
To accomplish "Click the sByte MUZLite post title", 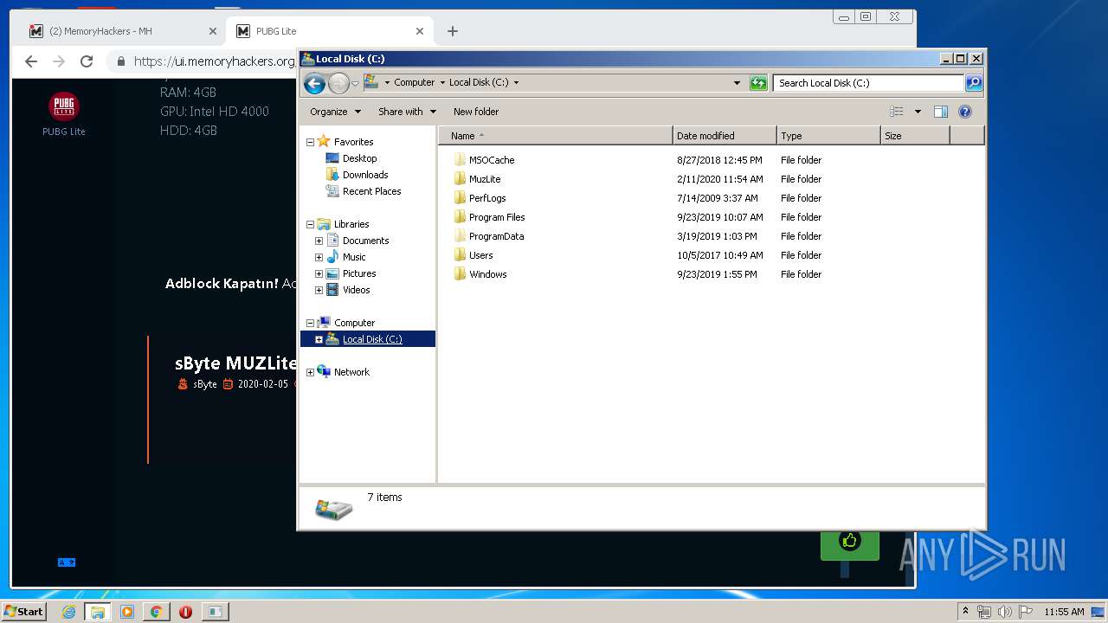I will (235, 363).
